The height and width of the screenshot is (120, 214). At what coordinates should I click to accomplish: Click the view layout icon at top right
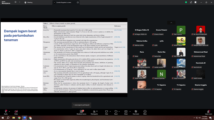[x=195, y=2]
